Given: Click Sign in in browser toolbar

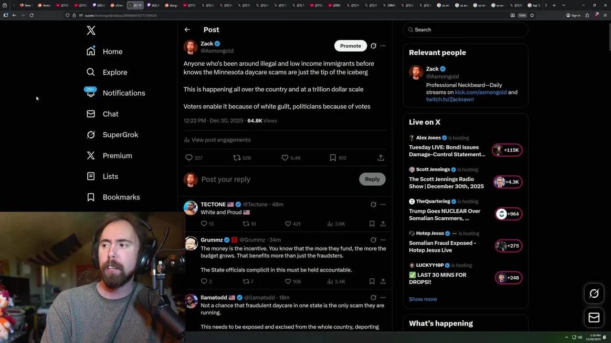Looking at the screenshot, I should tap(573, 15).
